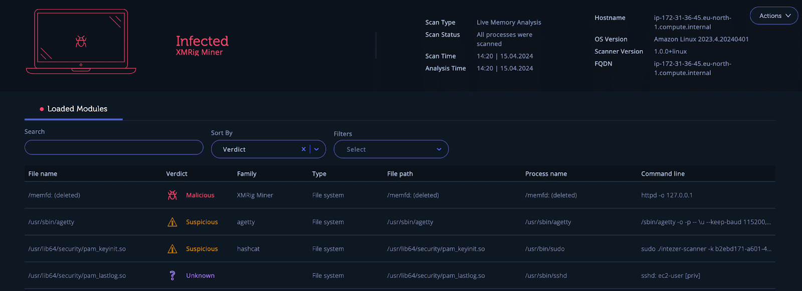
Task: Open the Actions dropdown menu
Action: 774,16
